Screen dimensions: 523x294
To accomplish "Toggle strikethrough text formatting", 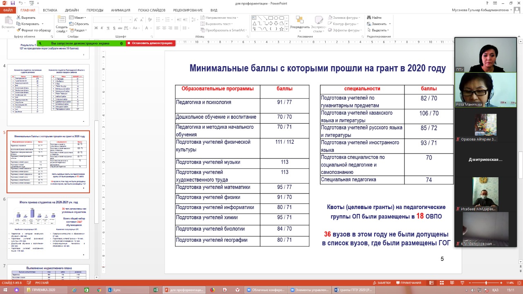I will (x=119, y=28).
